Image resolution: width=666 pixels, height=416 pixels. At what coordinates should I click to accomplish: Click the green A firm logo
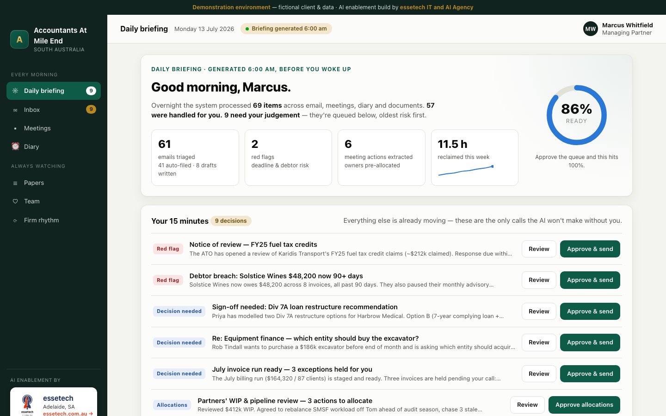[19, 39]
